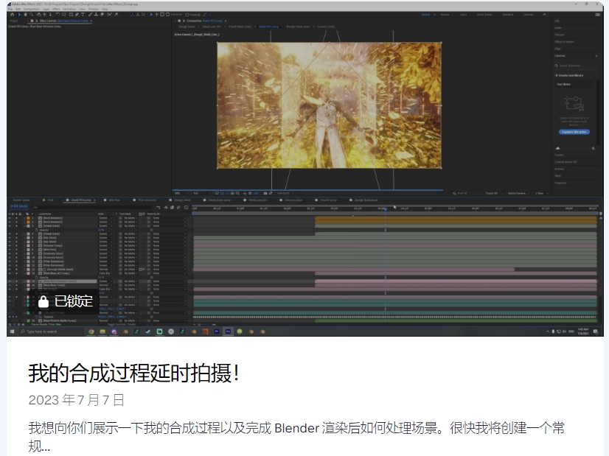Image resolution: width=609 pixels, height=456 pixels.
Task: Select the Rectangle shape tool
Action: pyautogui.click(x=71, y=14)
